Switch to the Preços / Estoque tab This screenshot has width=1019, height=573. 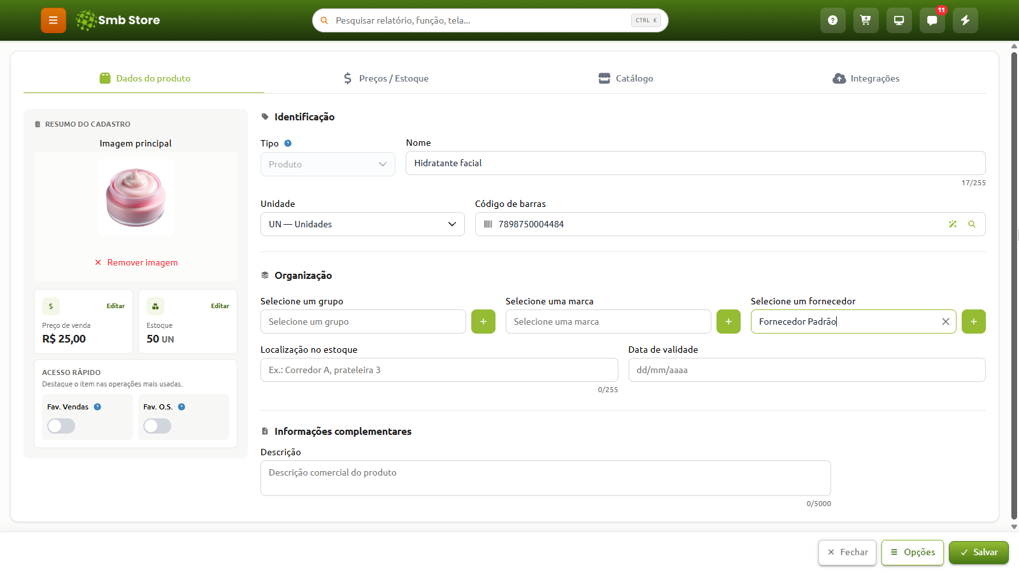point(385,78)
